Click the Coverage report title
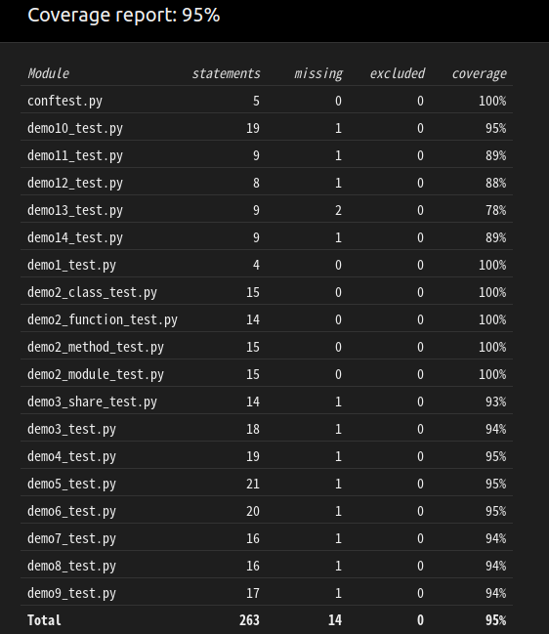The width and height of the screenshot is (549, 634). pyautogui.click(x=124, y=16)
